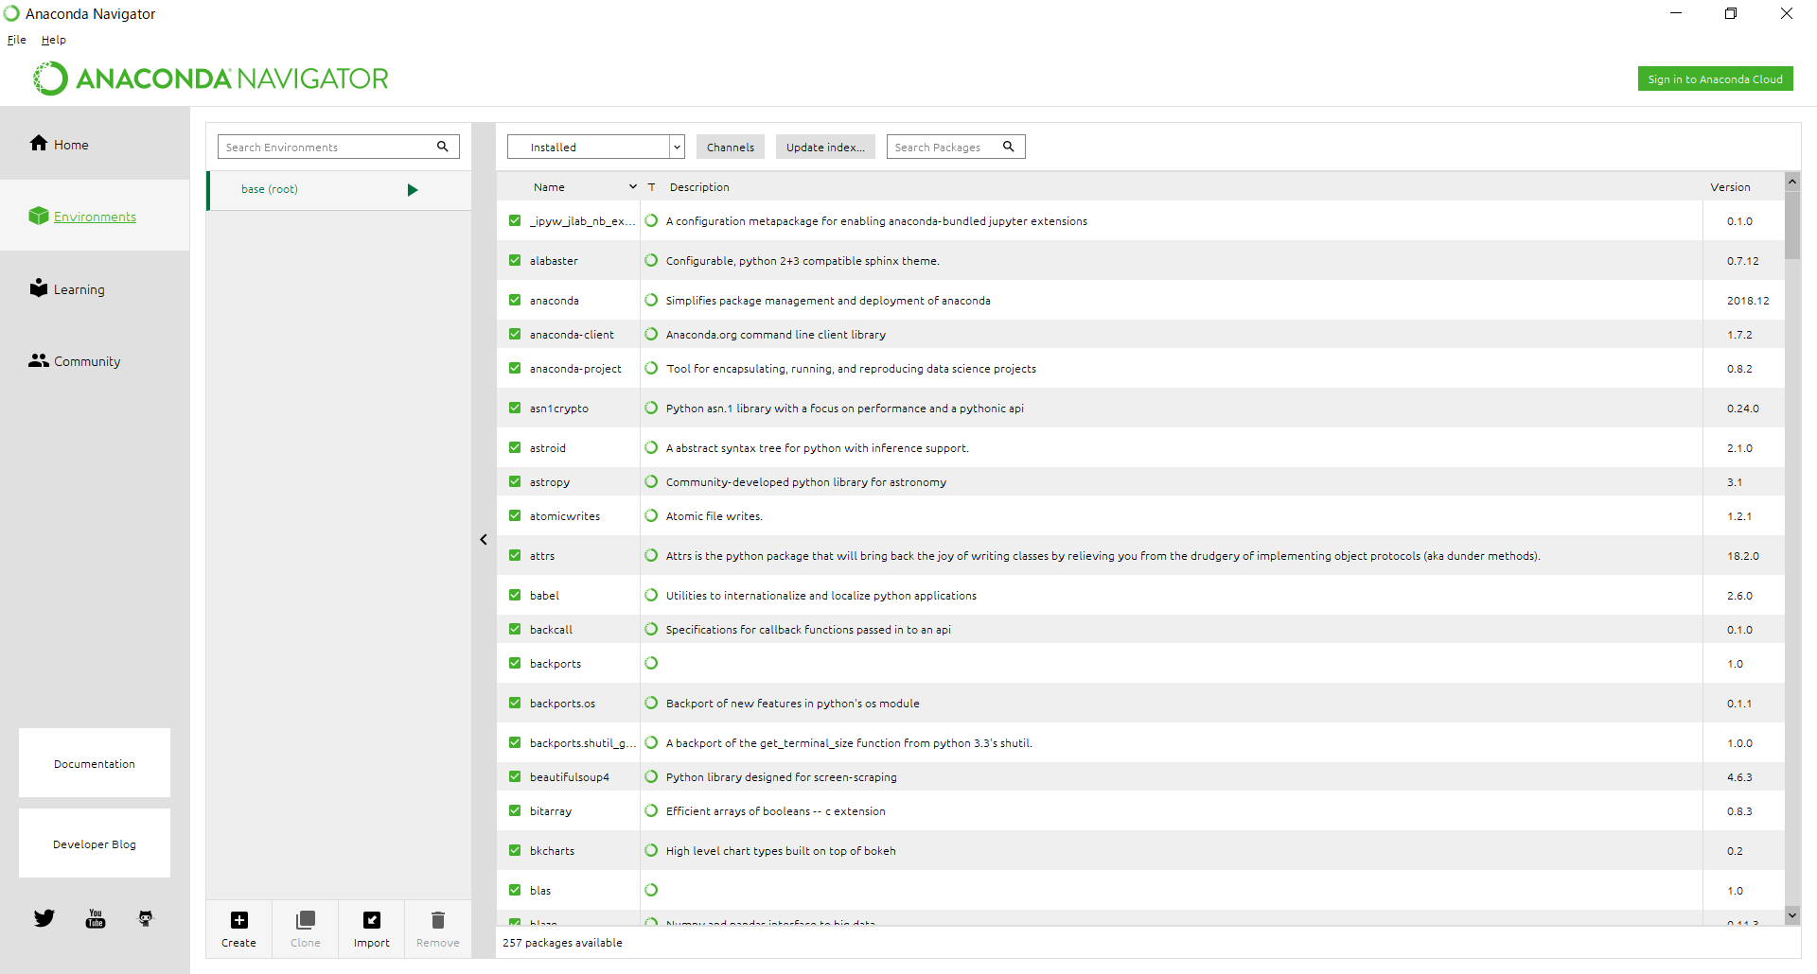The height and width of the screenshot is (974, 1817).
Task: Open the Learning tab
Action: point(95,288)
